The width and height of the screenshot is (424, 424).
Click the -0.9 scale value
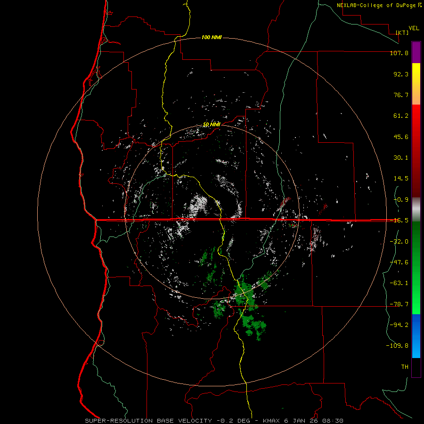pos(401,200)
